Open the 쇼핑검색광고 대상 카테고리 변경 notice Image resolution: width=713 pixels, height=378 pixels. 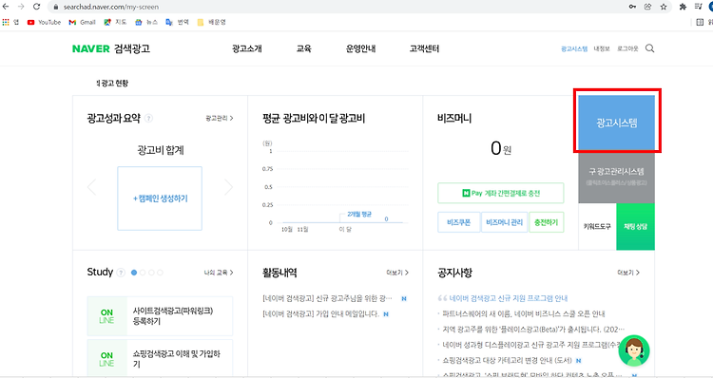coord(507,360)
